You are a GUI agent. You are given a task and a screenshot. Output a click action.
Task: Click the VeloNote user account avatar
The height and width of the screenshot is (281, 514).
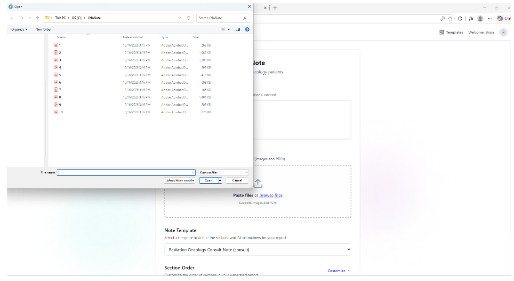503,32
